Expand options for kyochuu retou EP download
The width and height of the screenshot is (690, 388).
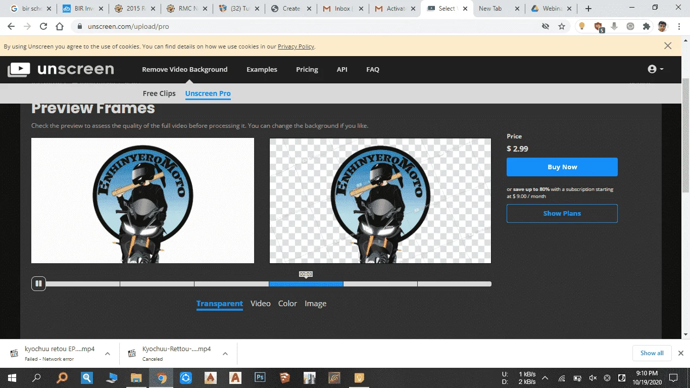tap(108, 354)
